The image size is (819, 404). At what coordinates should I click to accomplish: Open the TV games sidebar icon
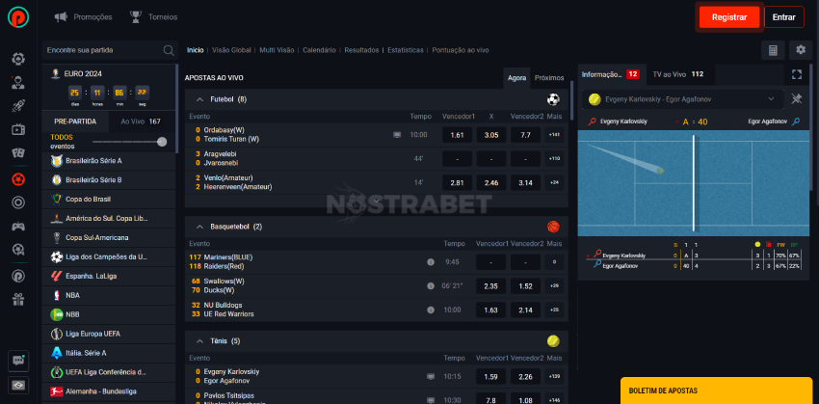tap(18, 129)
